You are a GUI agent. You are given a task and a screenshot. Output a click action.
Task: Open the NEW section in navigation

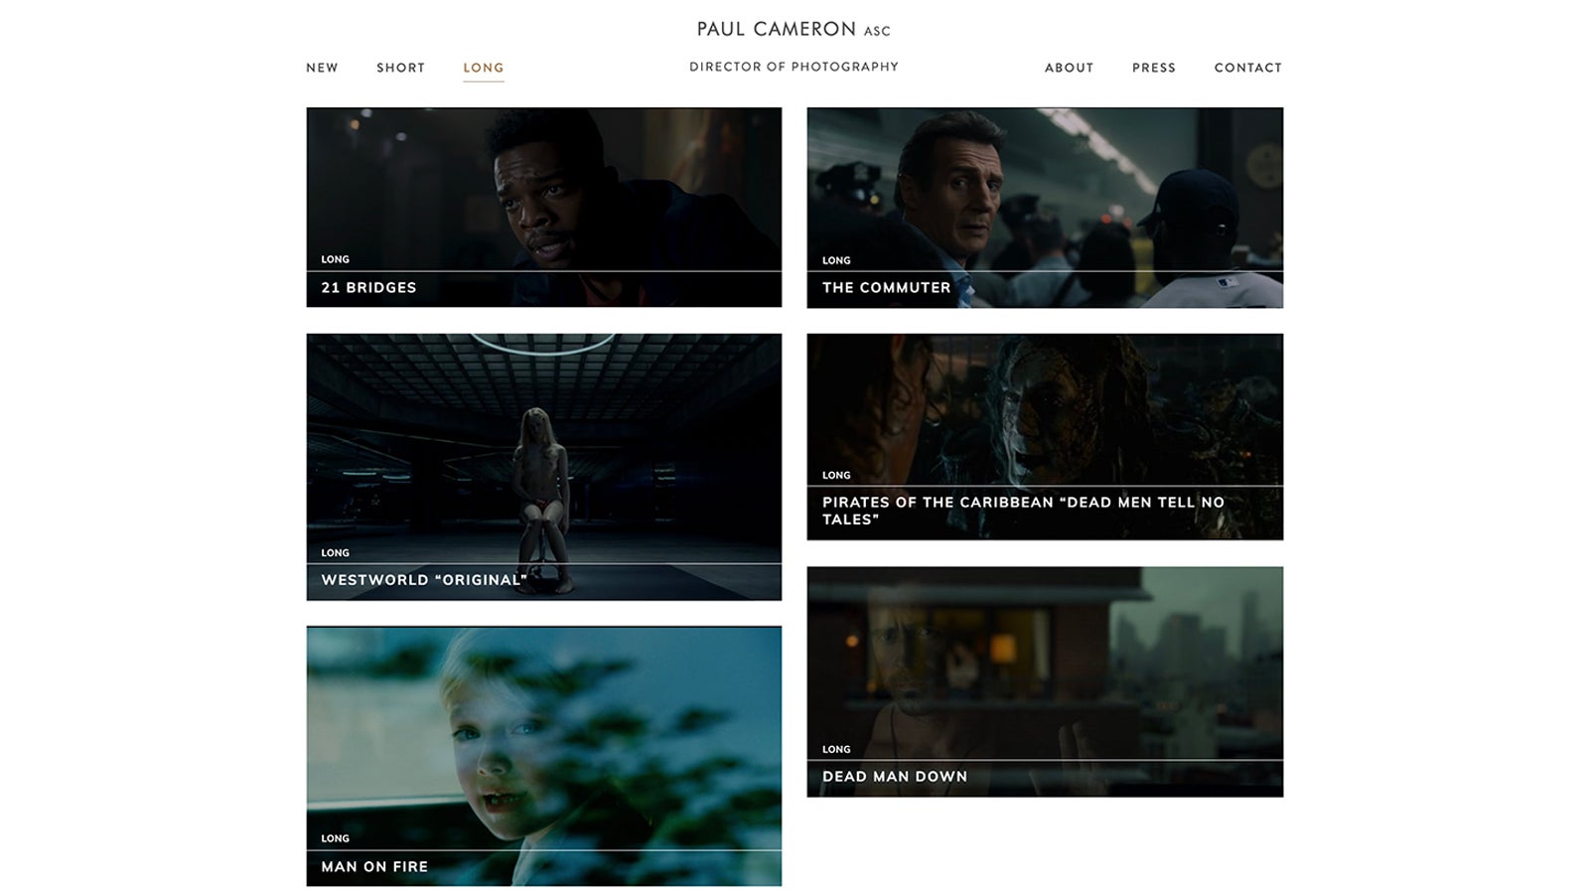(x=322, y=68)
